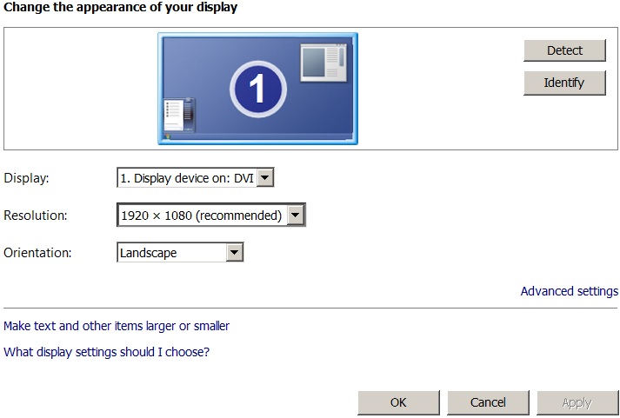620x418 pixels.
Task: Dismiss the dialog with the Cancel button
Action: tap(488, 402)
